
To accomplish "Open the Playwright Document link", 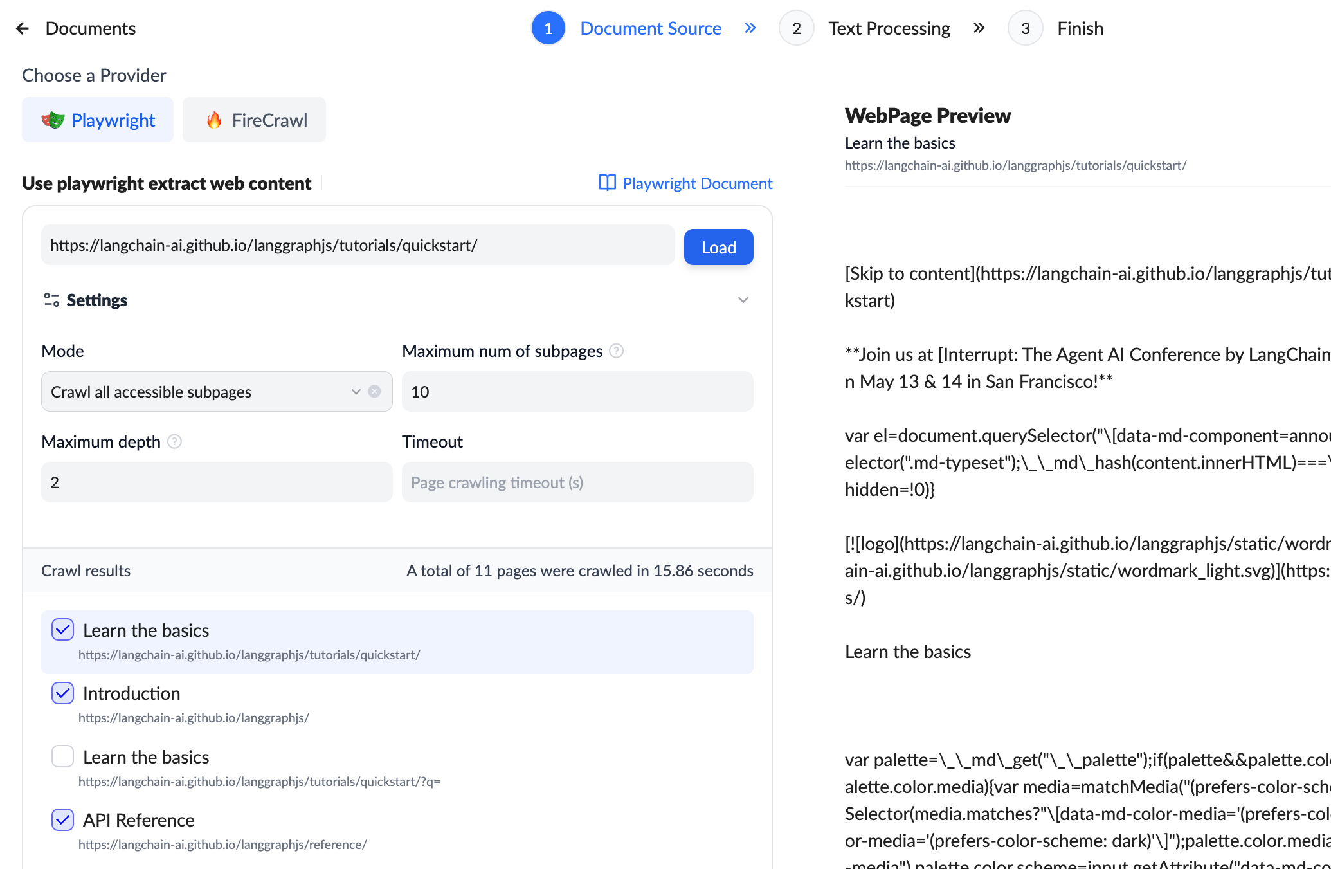I will pyautogui.click(x=697, y=183).
